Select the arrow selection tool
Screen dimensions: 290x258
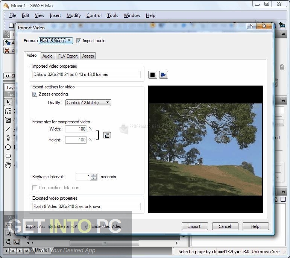point(8,102)
